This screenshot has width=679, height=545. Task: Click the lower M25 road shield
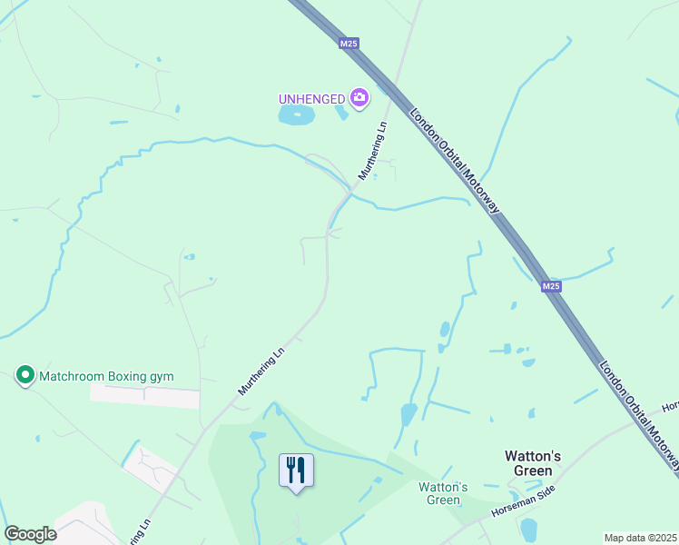551,286
